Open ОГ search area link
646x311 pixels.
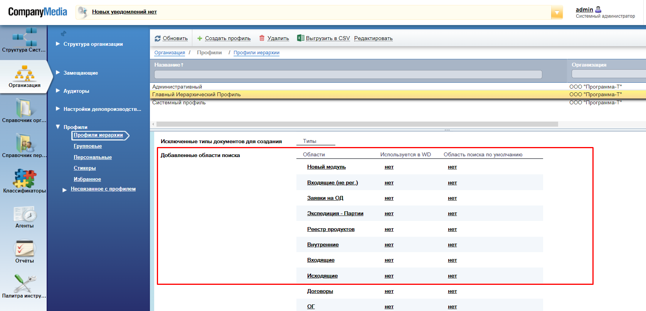click(x=311, y=307)
